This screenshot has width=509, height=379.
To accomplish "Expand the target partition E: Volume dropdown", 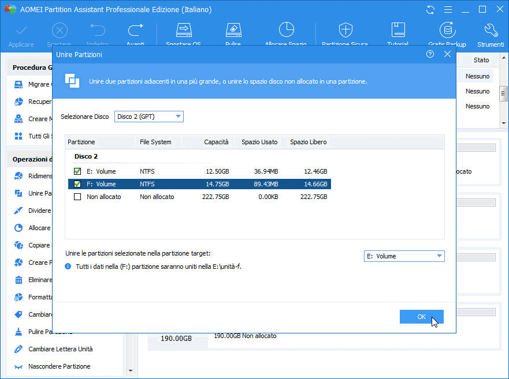I will pyautogui.click(x=404, y=256).
